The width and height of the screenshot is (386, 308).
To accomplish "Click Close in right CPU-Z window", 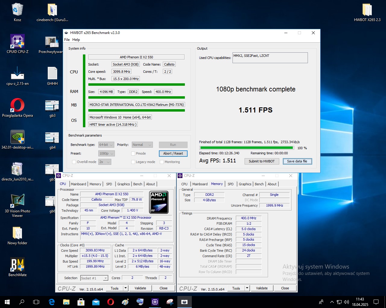I will click(x=285, y=288).
